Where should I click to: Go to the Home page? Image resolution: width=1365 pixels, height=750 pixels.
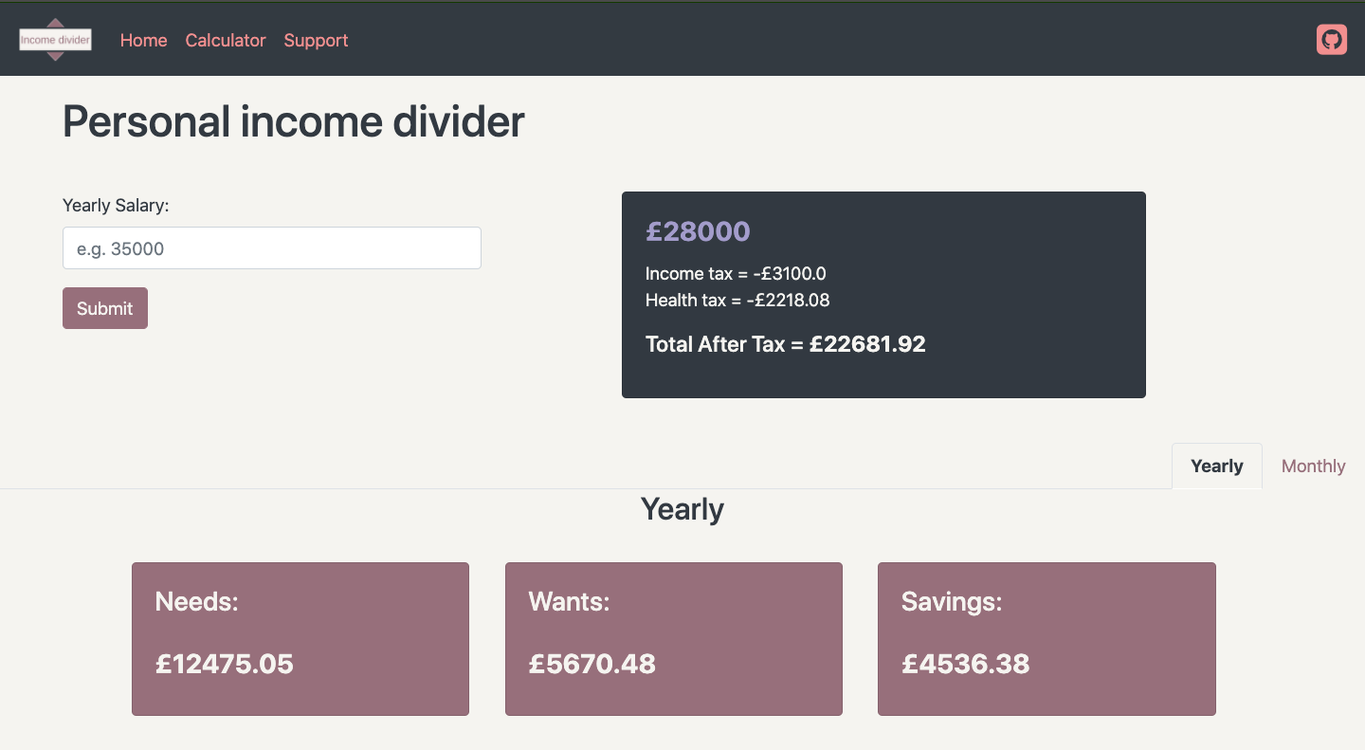(143, 40)
